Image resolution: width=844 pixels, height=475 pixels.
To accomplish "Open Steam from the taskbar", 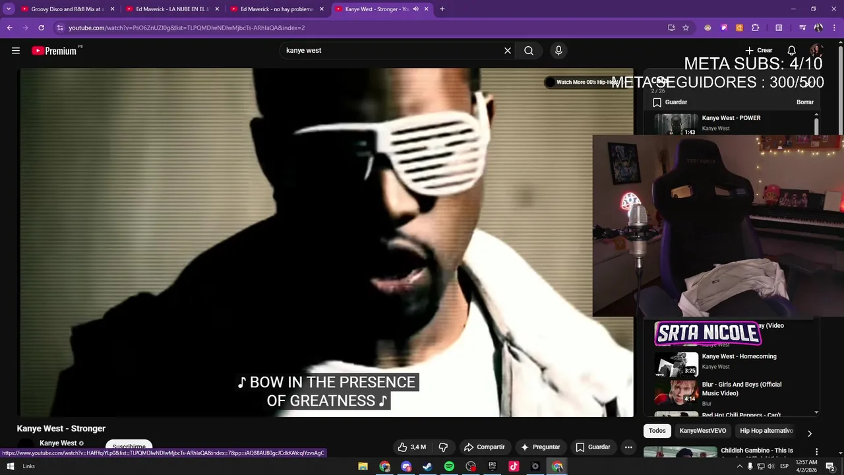I will (427, 466).
